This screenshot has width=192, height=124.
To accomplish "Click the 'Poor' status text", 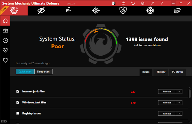I will point(57,46).
